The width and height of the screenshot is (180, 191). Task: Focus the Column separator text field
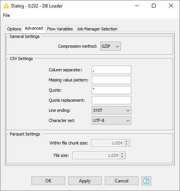point(112,70)
